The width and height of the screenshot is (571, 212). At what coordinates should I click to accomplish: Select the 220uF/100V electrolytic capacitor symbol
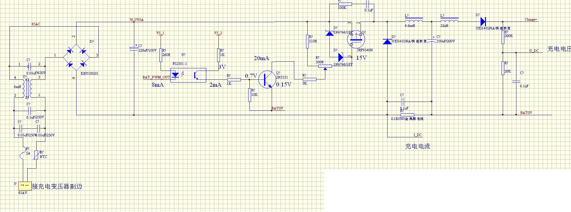[134, 48]
